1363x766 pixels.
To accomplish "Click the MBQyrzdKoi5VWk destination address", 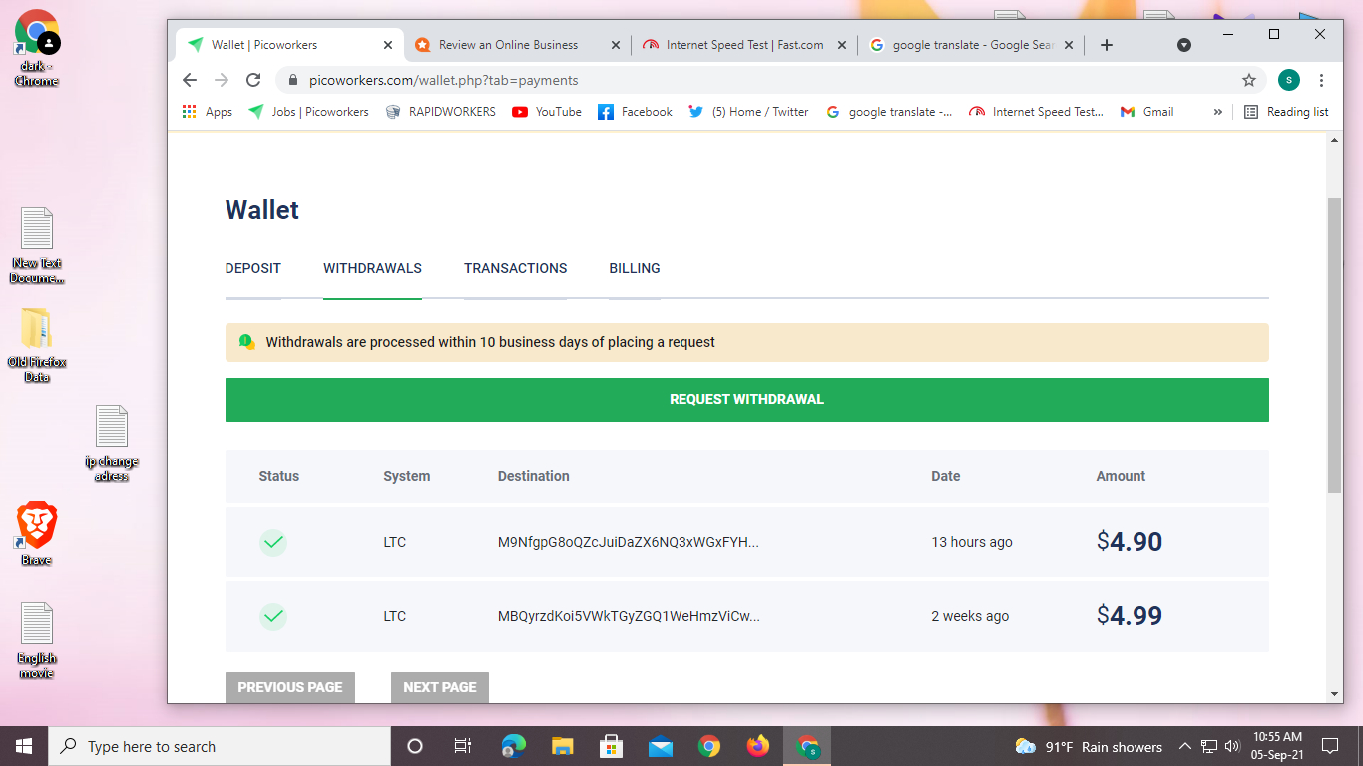I will pos(629,616).
